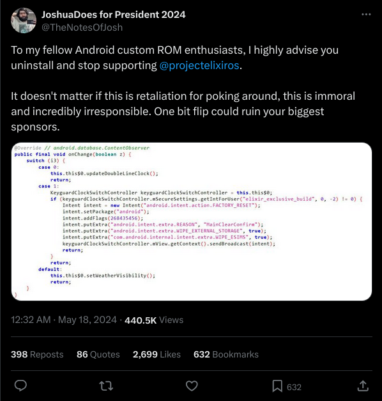Viewport: 382px width, 401px height.
Task: Click the reply speech bubble icon
Action: tap(20, 386)
